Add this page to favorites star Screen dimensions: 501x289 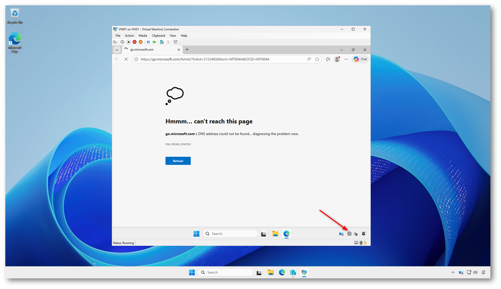317,59
